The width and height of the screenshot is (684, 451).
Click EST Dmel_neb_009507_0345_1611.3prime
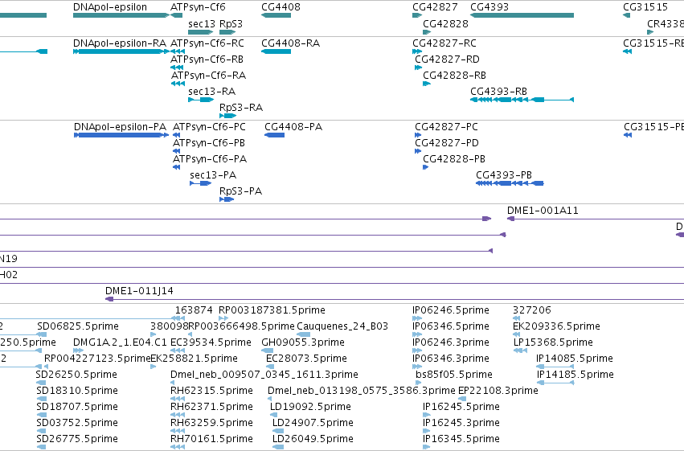point(264,375)
